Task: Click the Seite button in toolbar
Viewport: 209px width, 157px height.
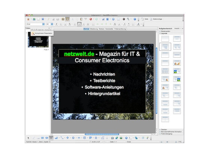Action: (x=145, y=19)
